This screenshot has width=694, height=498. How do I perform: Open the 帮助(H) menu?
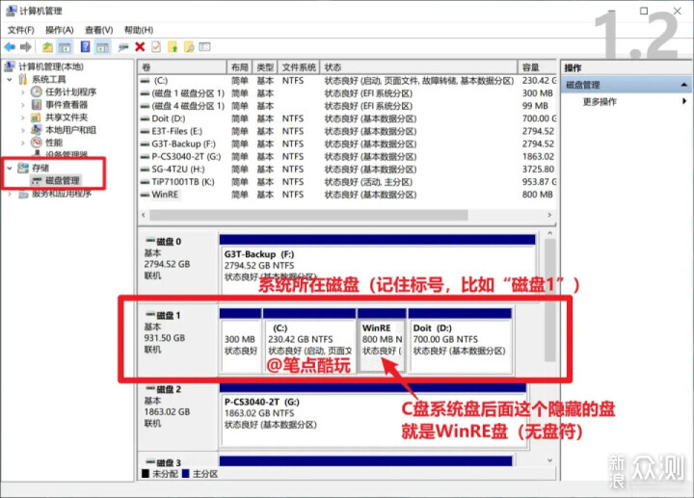139,30
